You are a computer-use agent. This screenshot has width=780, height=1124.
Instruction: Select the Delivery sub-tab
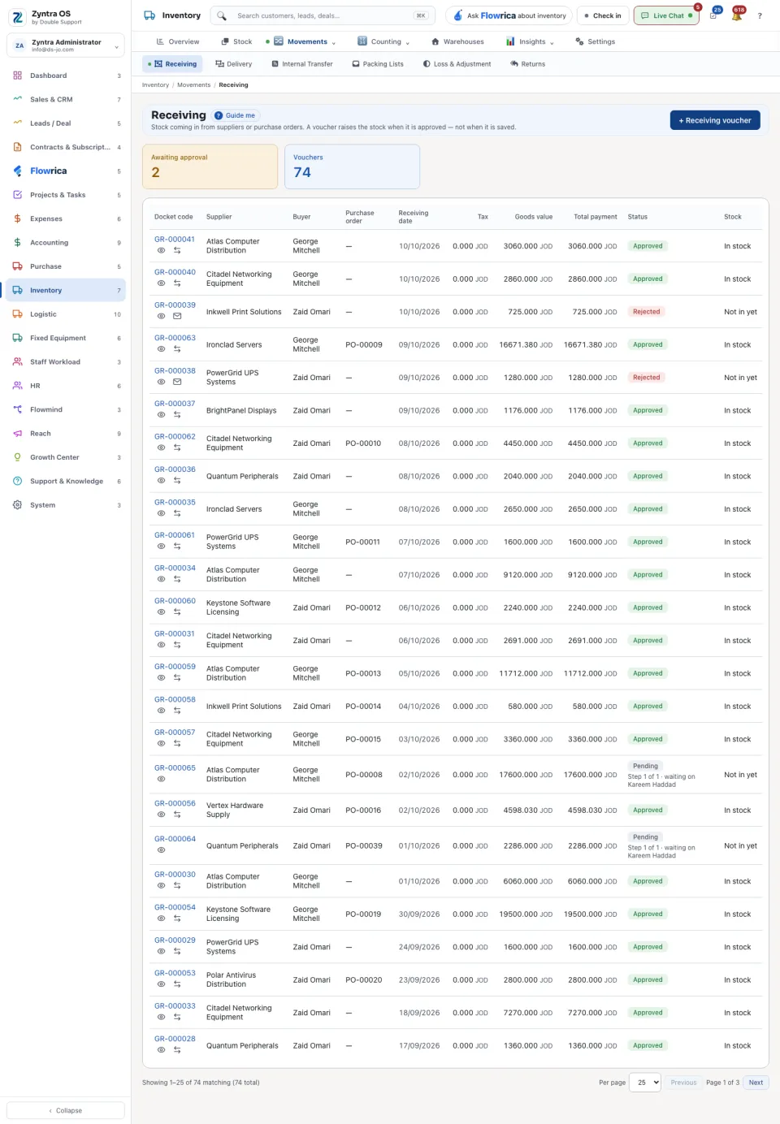(234, 64)
